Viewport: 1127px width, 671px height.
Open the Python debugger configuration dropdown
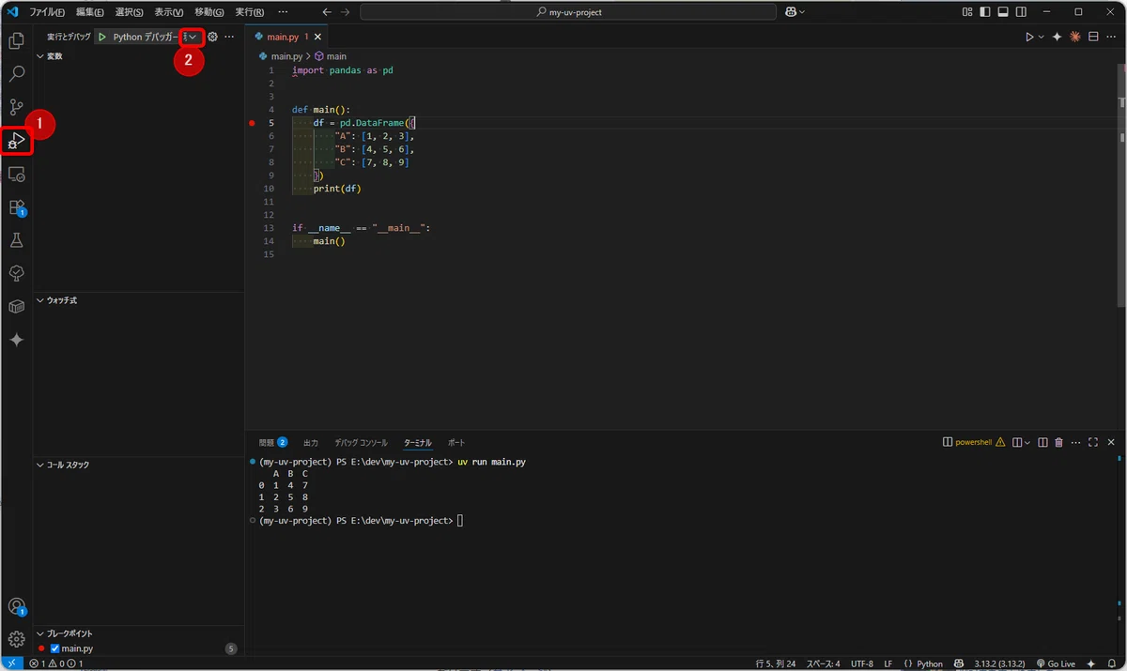192,37
